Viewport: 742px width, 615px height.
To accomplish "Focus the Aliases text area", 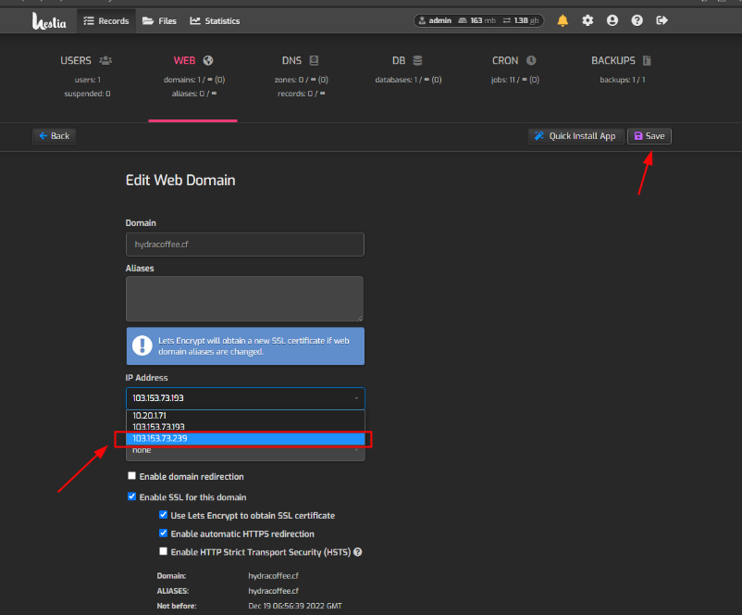I will [x=245, y=299].
